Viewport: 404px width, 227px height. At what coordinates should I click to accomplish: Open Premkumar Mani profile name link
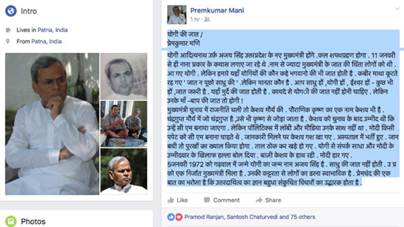coord(217,10)
